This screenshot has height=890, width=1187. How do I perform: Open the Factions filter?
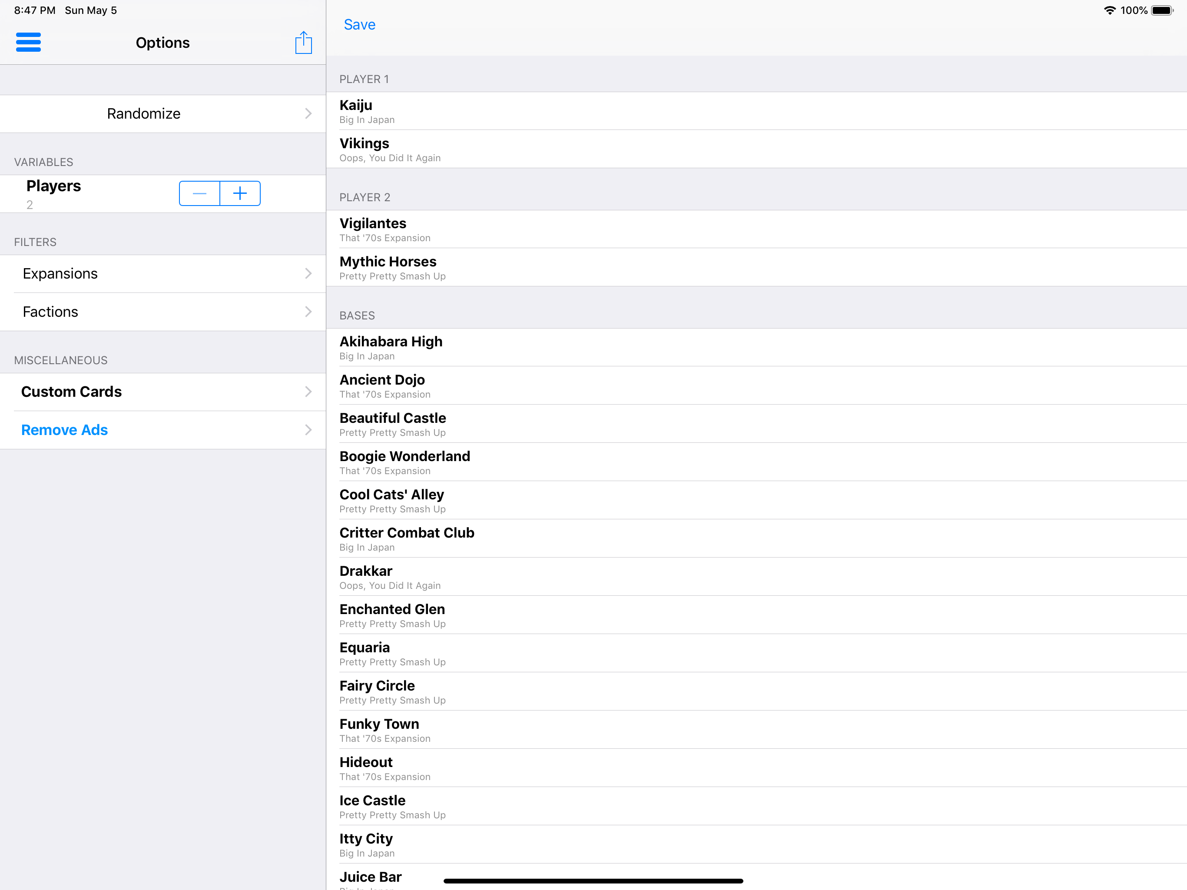point(163,312)
